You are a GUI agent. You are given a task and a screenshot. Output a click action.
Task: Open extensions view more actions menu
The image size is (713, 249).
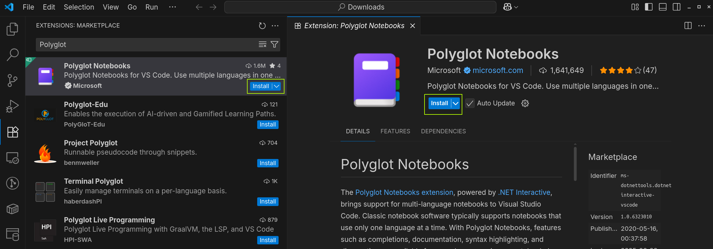(x=275, y=26)
